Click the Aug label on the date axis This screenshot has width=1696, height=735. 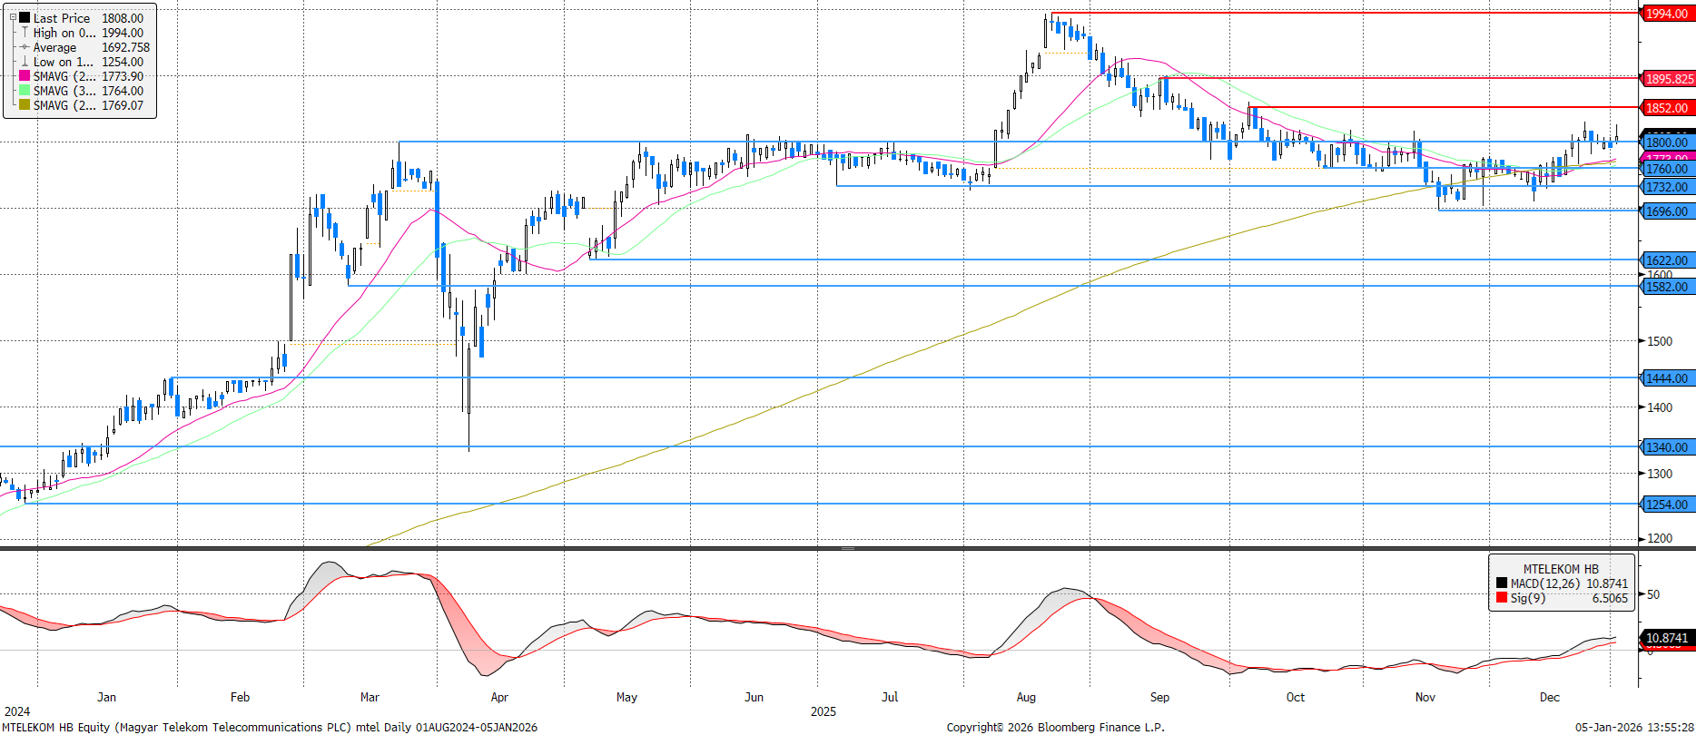click(x=1026, y=697)
